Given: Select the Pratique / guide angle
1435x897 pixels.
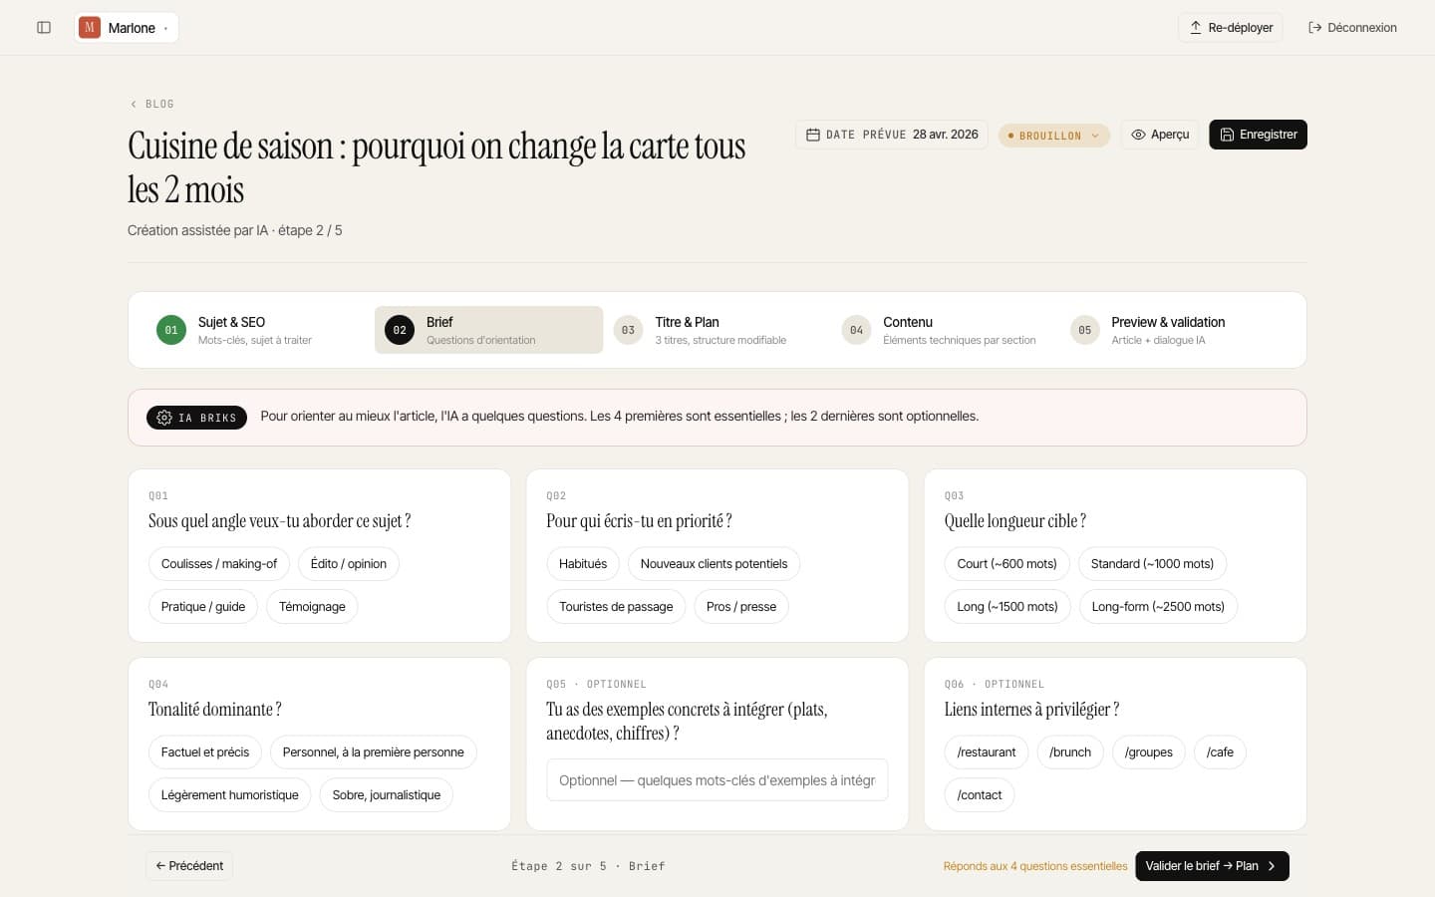Looking at the screenshot, I should pyautogui.click(x=203, y=607).
